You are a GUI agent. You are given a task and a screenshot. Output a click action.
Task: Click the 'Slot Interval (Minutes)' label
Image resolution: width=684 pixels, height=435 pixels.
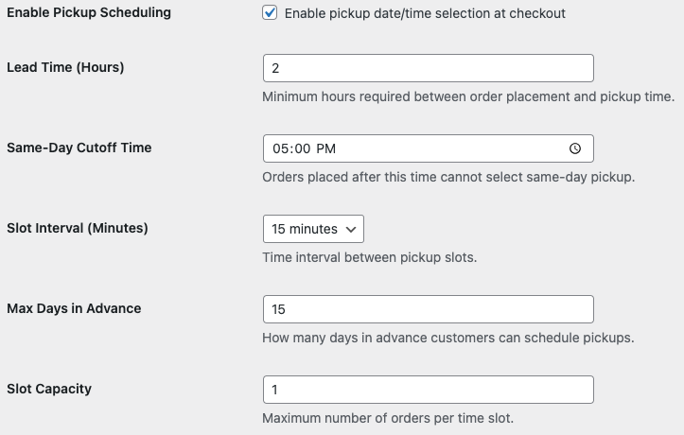pos(77,228)
